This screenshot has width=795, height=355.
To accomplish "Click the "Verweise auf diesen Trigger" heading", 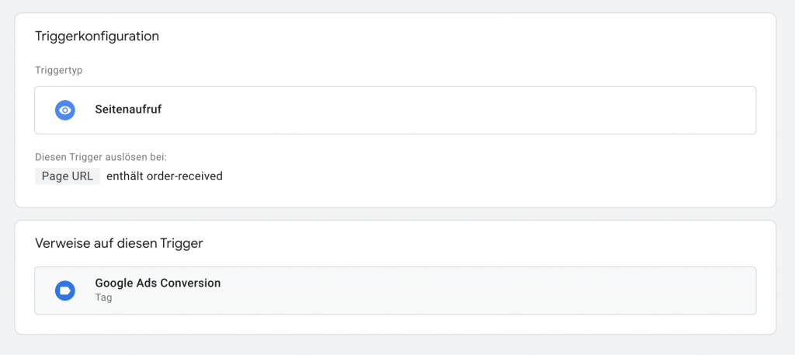I will coord(119,243).
